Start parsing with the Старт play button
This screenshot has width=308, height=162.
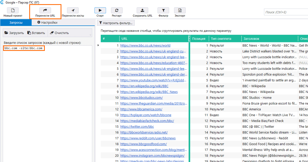100,10
